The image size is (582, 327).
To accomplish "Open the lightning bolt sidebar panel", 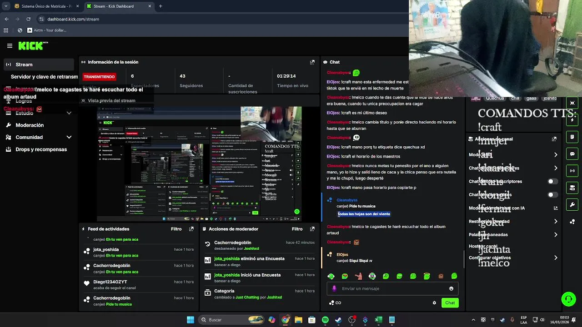I will click(572, 120).
